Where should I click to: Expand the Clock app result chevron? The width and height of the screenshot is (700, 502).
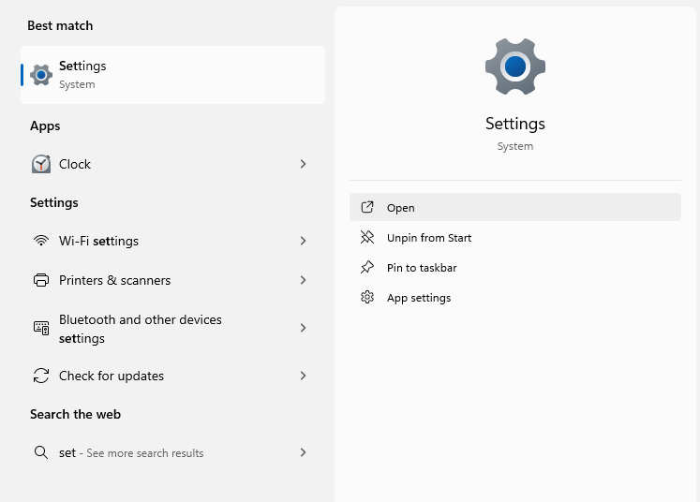coord(303,164)
